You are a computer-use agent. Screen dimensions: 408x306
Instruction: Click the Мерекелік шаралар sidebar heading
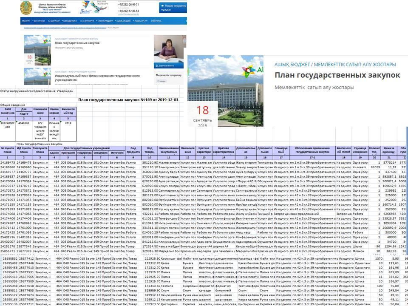pos(169,75)
